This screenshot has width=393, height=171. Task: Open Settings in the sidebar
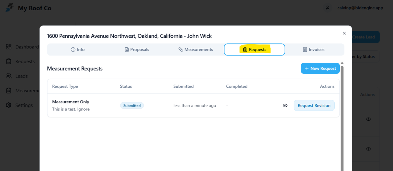[19, 105]
